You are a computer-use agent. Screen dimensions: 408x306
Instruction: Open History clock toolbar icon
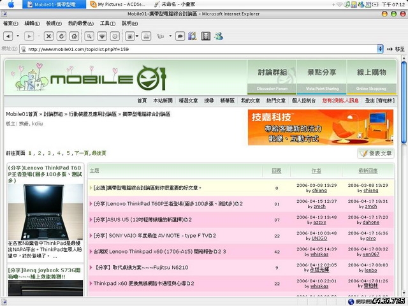(x=115, y=36)
